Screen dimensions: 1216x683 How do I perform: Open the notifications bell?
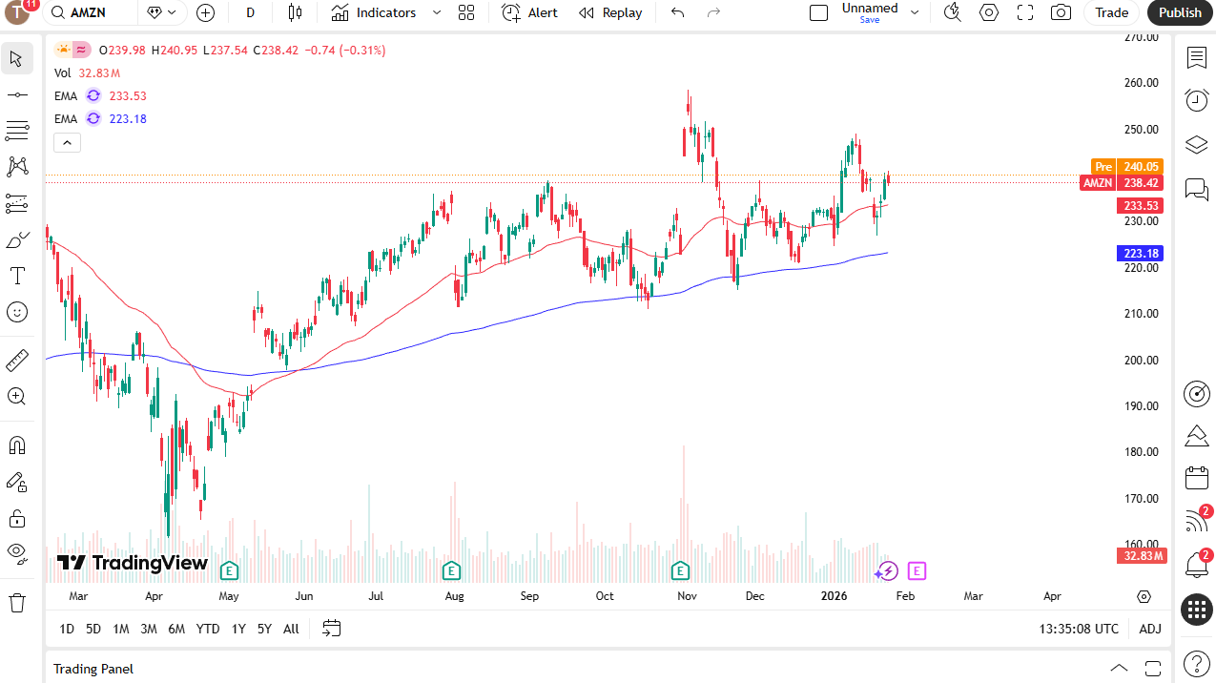tap(1196, 564)
